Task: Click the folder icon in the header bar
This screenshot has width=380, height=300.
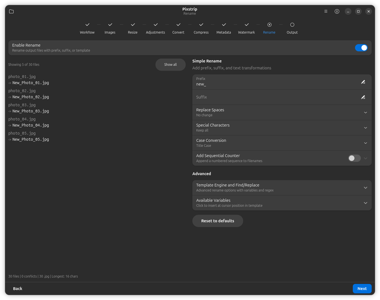Action: pos(11,11)
